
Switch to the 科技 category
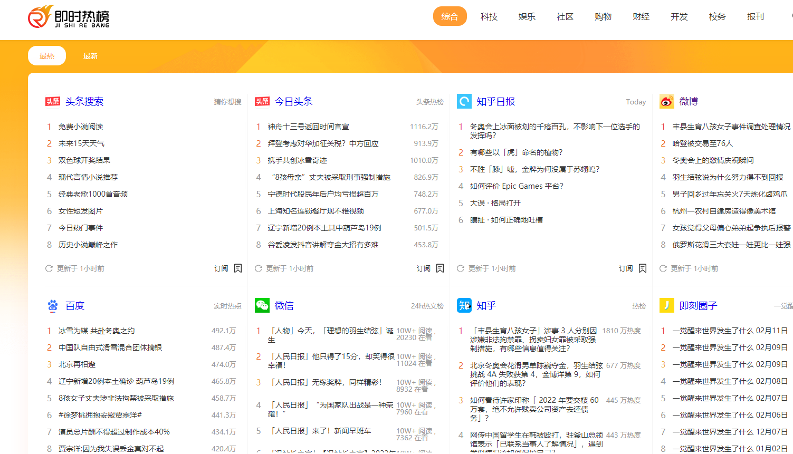coord(489,16)
